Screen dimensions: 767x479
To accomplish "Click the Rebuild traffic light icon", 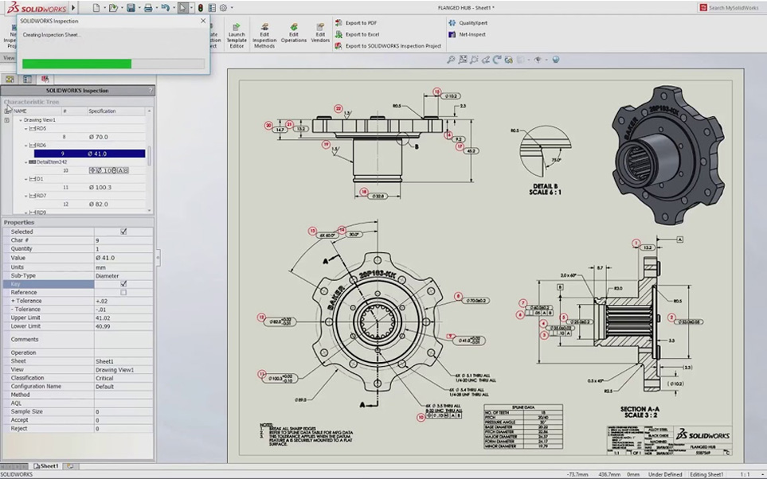I will (x=201, y=8).
